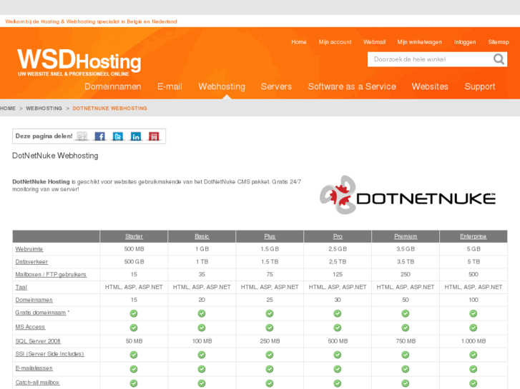Click Starter checkmark in Gratis domeinnaam row

coord(134,313)
